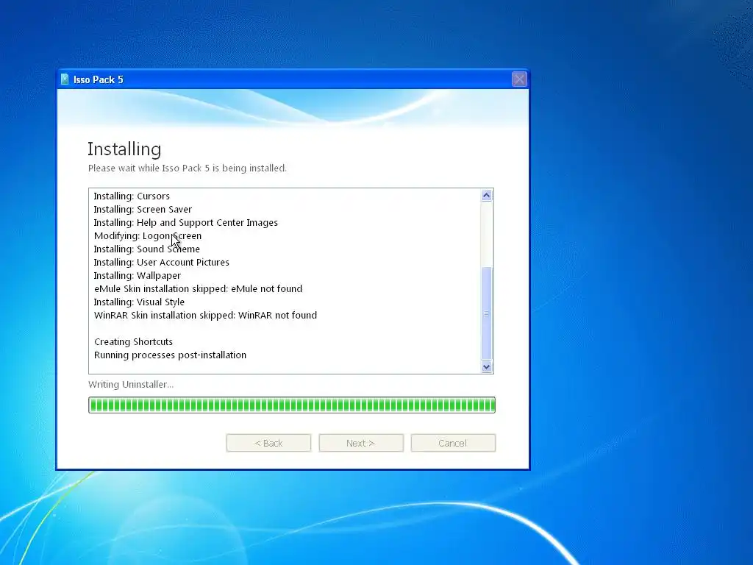The width and height of the screenshot is (753, 565).
Task: Click the scroll up arrow of the install log
Action: [487, 195]
